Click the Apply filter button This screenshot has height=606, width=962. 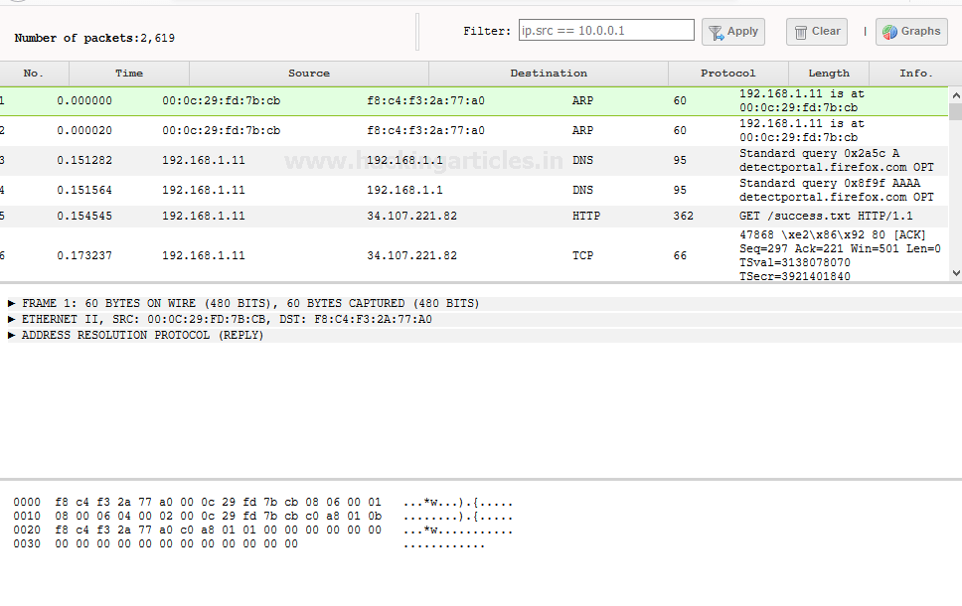[733, 32]
